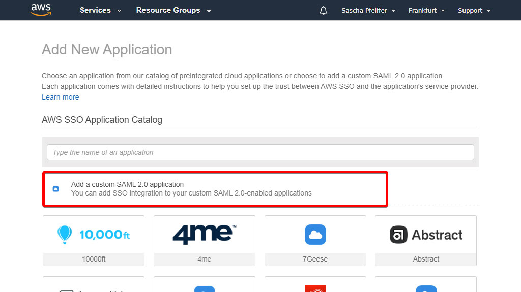Expand the Frankfurt region dropdown arrow

[443, 11]
